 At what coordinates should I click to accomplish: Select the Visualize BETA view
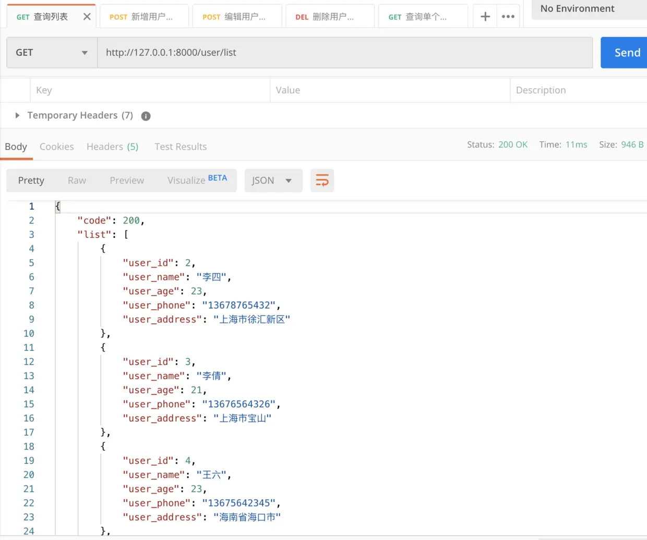click(197, 180)
